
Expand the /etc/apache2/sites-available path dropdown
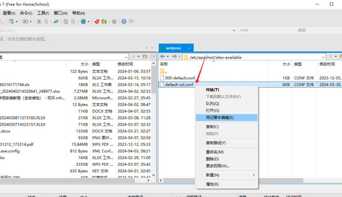pyautogui.click(x=323, y=57)
